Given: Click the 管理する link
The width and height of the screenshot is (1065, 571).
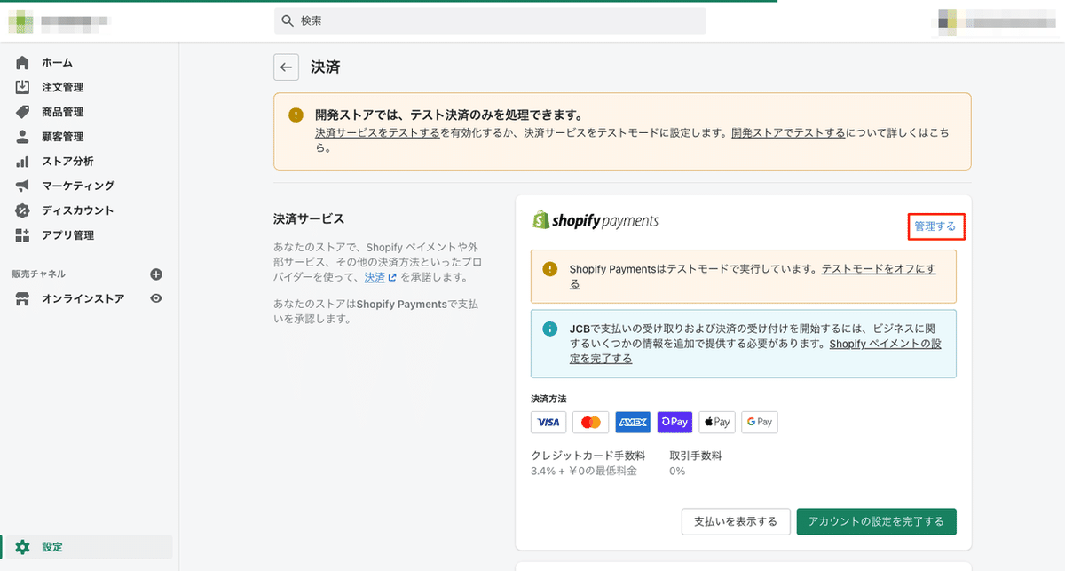Looking at the screenshot, I should tap(935, 226).
